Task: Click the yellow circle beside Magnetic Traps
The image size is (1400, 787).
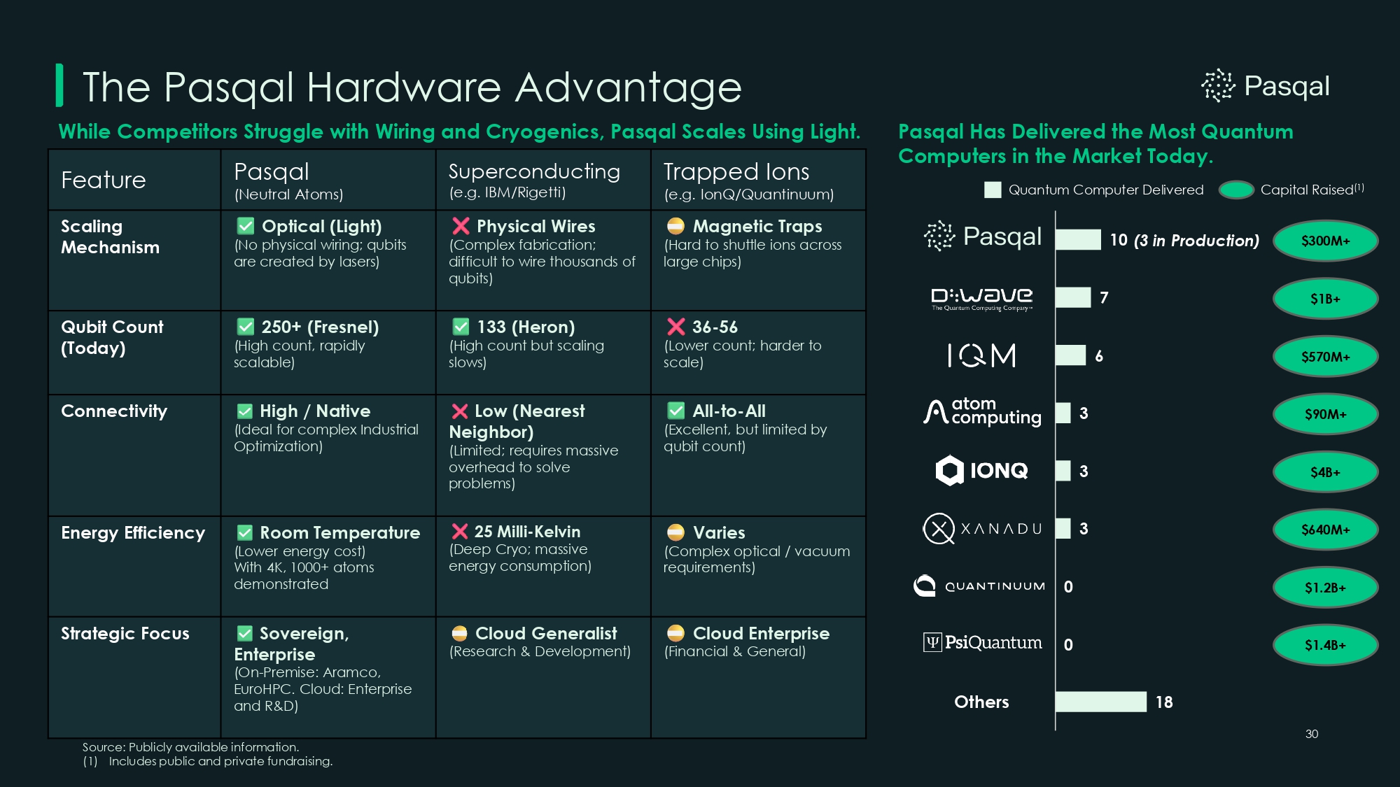Action: pos(675,226)
